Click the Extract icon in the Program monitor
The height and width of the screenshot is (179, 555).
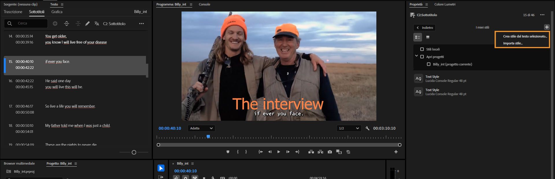[320, 152]
